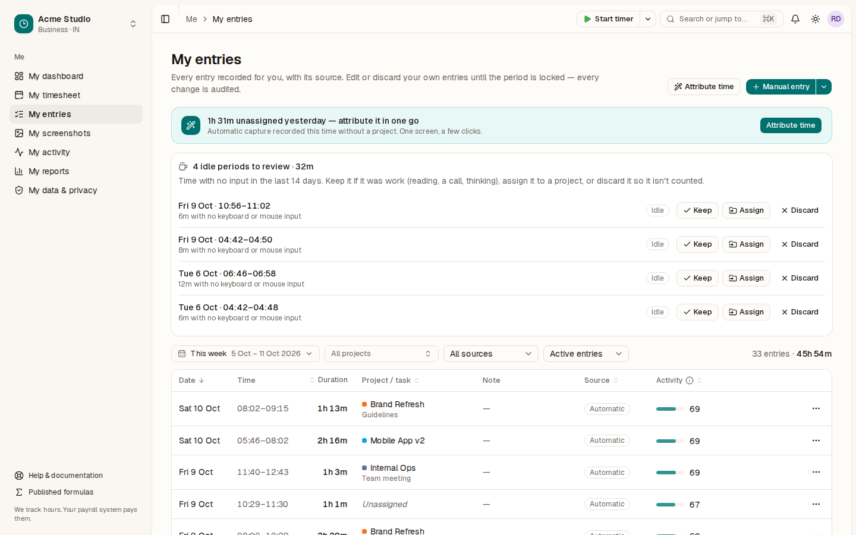The image size is (856, 535).
Task: Keep the Fri 9 Oct 10:56–11:02 idle period
Action: tap(697, 210)
